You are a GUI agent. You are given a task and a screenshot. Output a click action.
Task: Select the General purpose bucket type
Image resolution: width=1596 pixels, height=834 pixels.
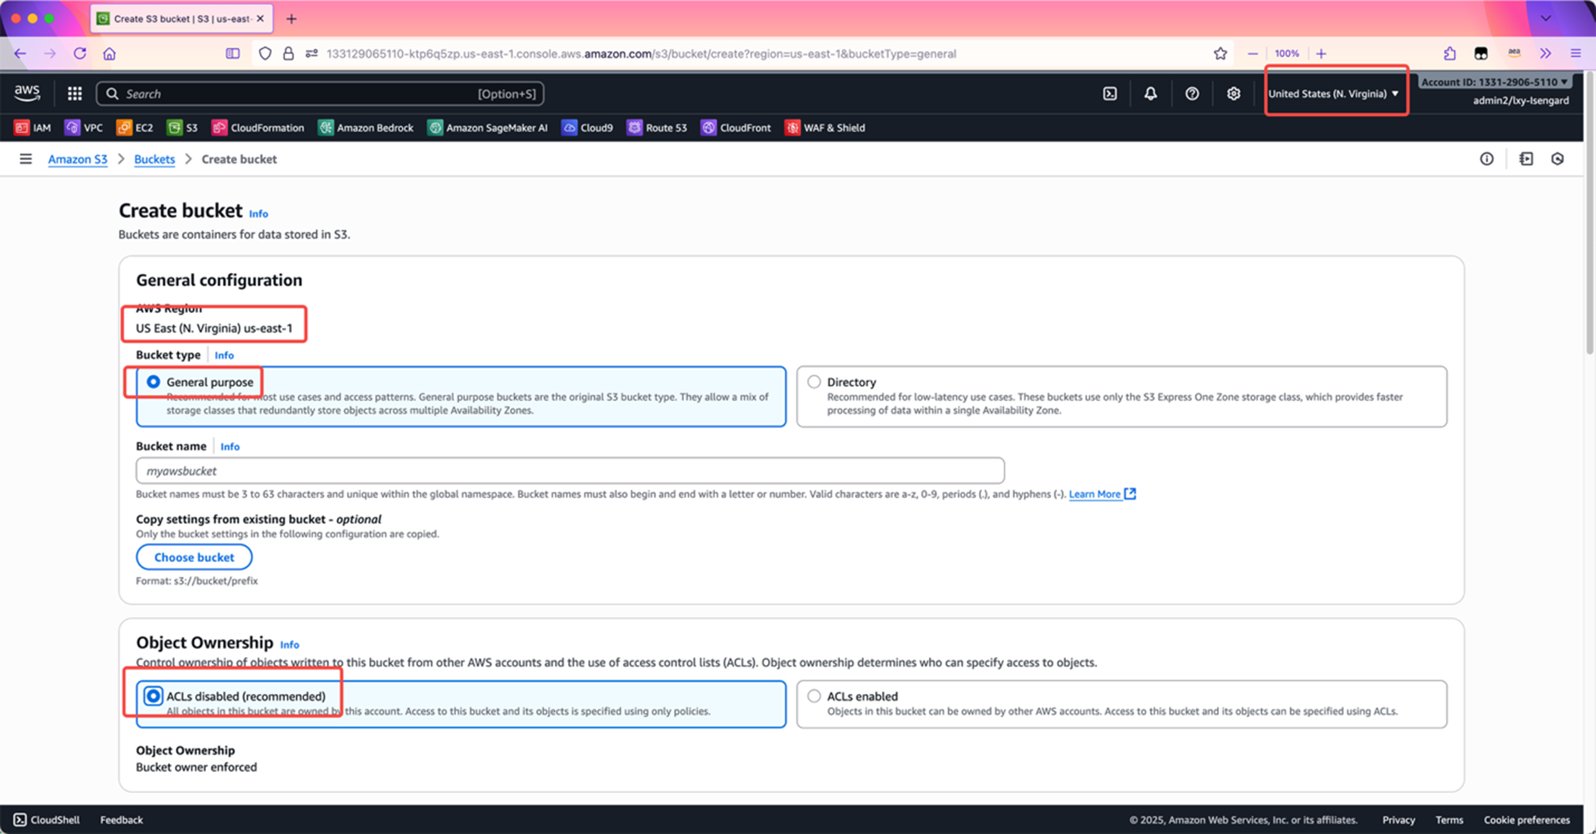click(153, 382)
